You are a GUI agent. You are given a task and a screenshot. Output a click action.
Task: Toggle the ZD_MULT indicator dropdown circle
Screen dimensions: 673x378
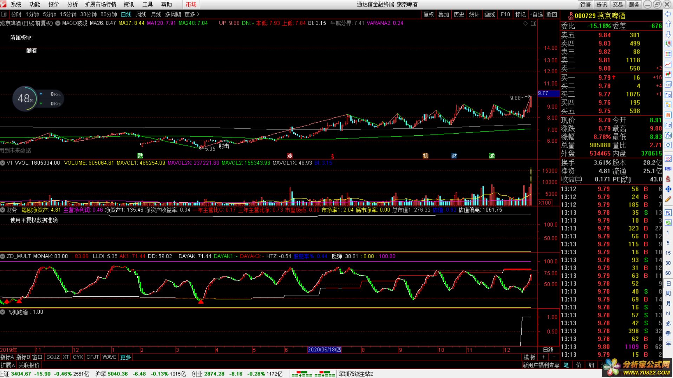pyautogui.click(x=3, y=256)
